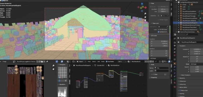Toggle camera view icon in 3D viewport

point(145,20)
